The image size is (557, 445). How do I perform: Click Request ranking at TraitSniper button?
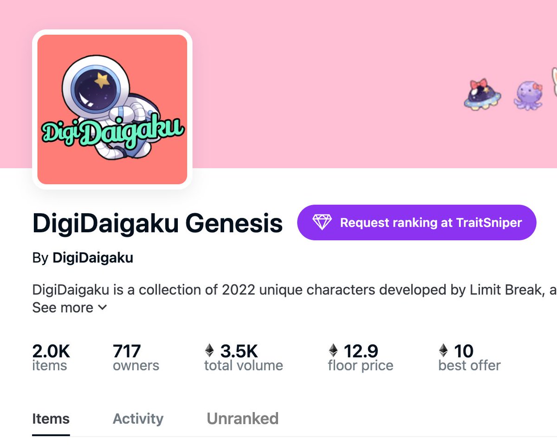coord(417,222)
